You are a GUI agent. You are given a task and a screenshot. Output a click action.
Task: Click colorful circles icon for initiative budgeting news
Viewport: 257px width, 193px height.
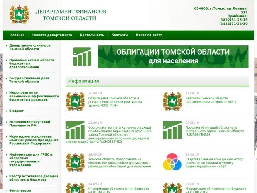[172, 162]
